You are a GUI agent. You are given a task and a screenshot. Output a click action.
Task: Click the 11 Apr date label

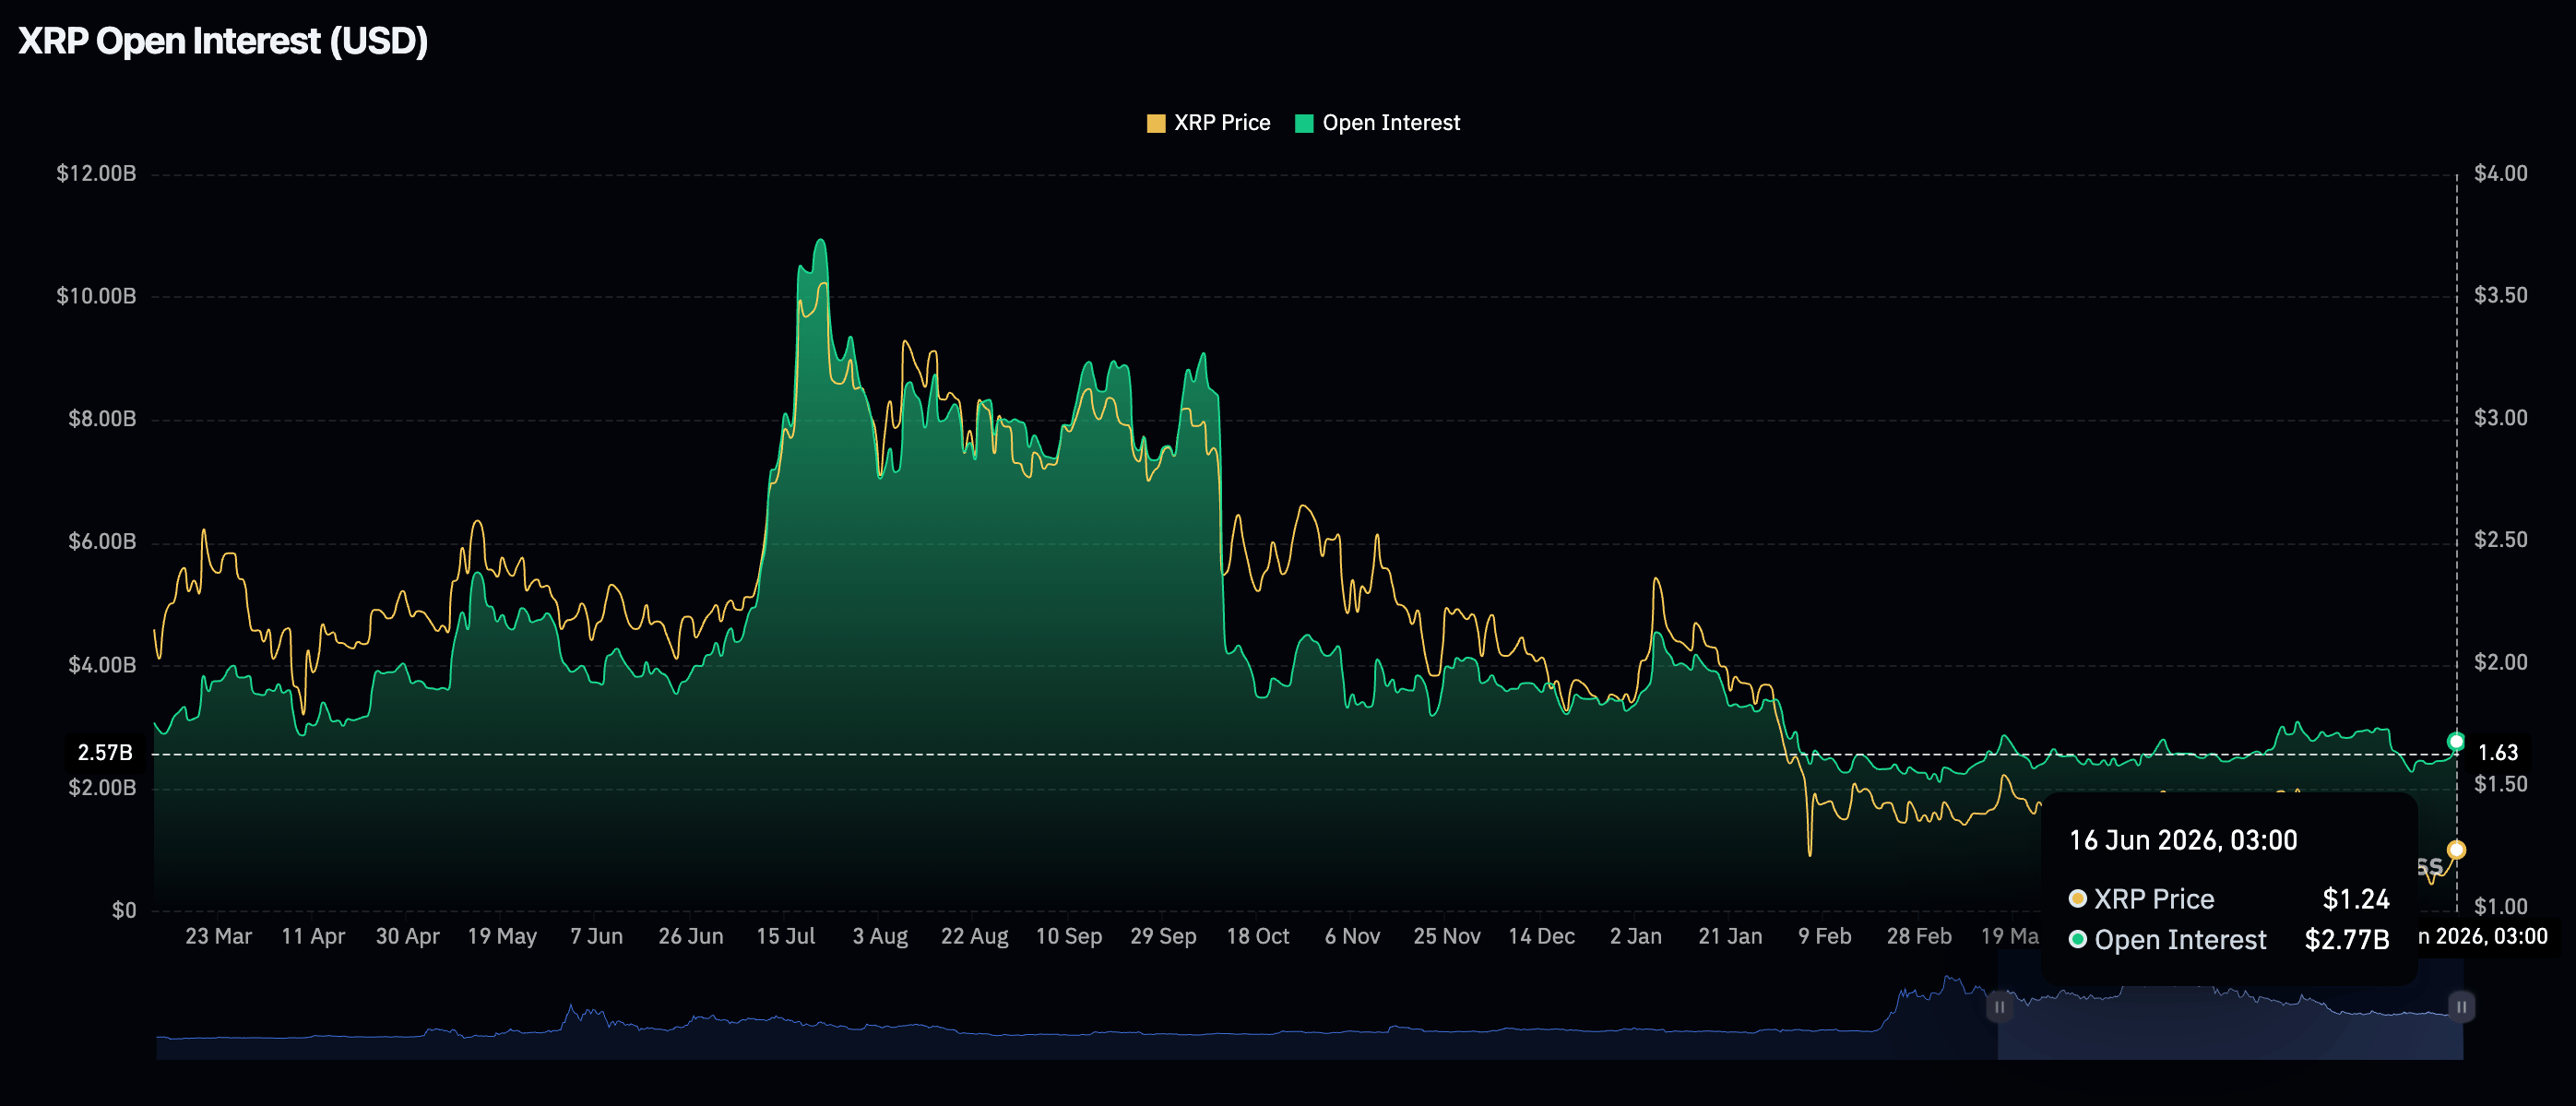(313, 937)
